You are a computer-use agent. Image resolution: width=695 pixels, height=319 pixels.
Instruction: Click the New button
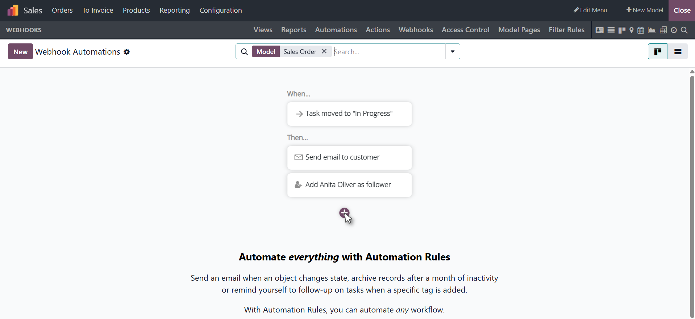pos(20,52)
